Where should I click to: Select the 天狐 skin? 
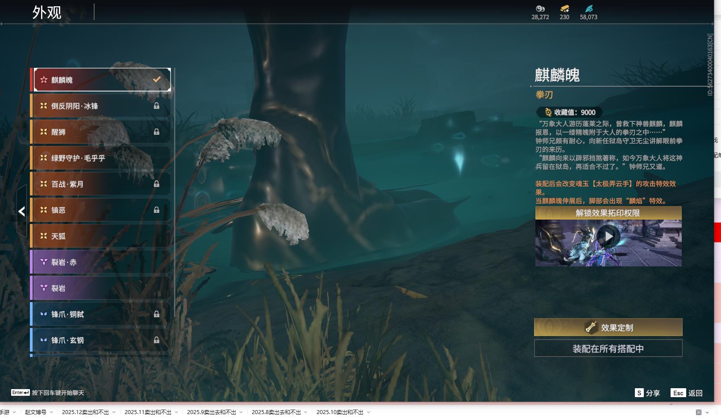pos(101,236)
